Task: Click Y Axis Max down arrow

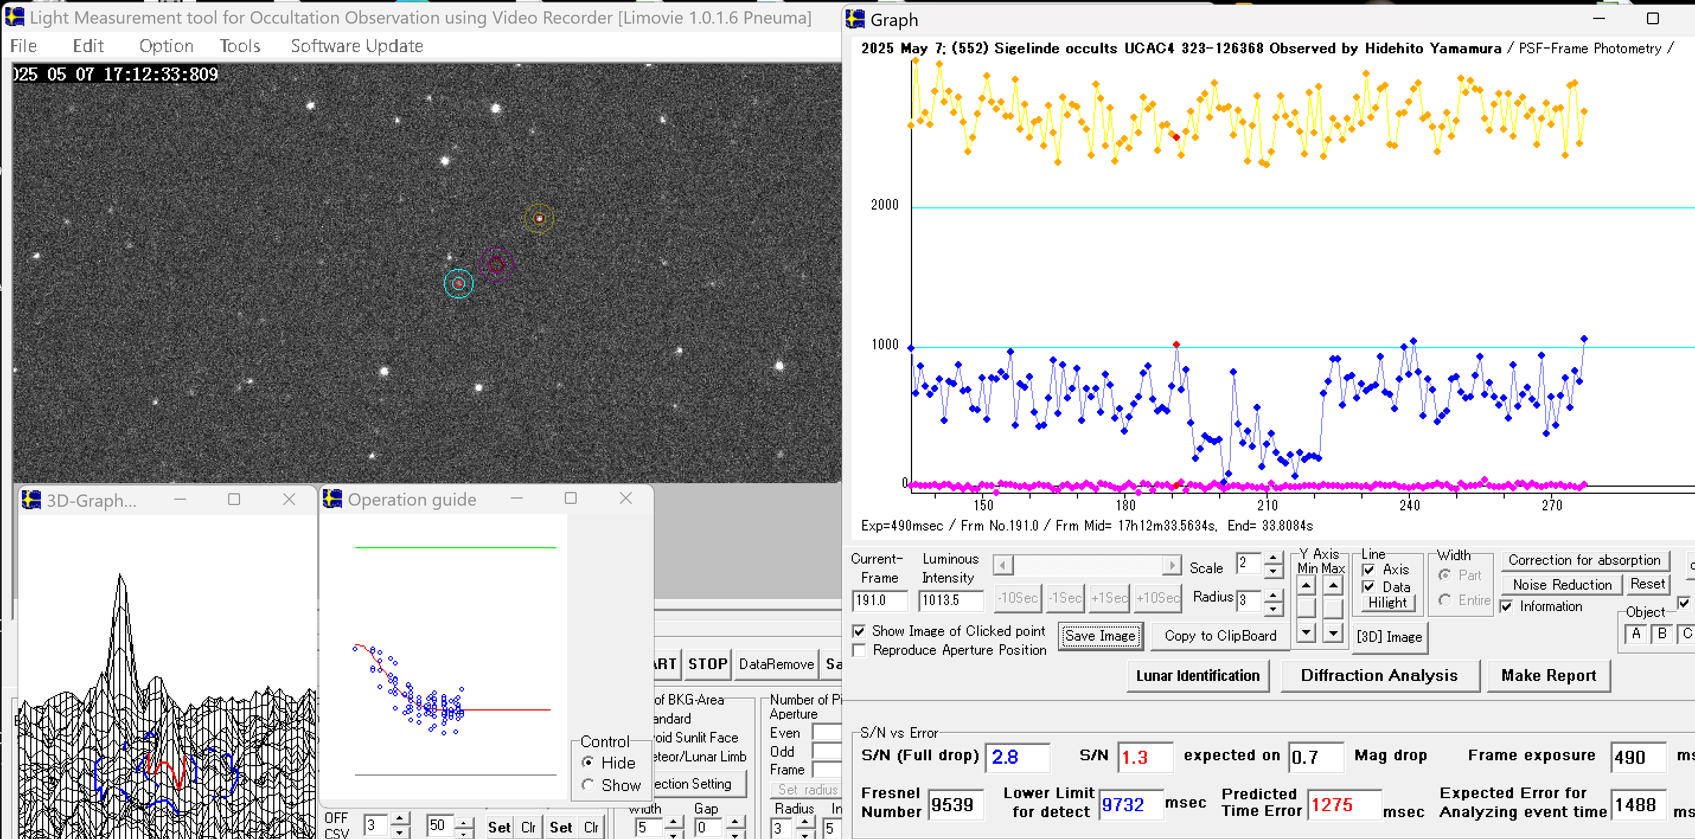Action: point(1332,632)
